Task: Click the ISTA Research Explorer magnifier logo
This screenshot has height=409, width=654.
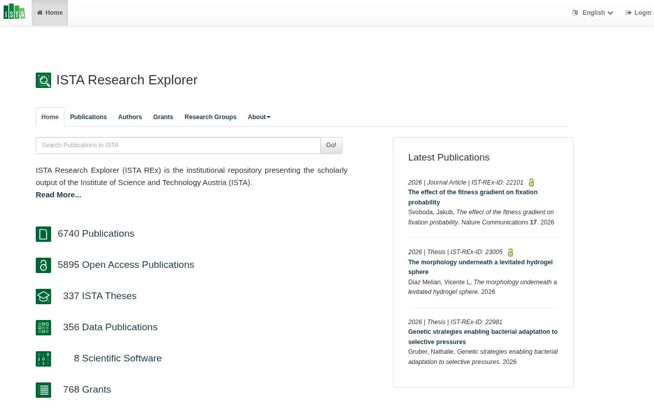Action: (43, 80)
